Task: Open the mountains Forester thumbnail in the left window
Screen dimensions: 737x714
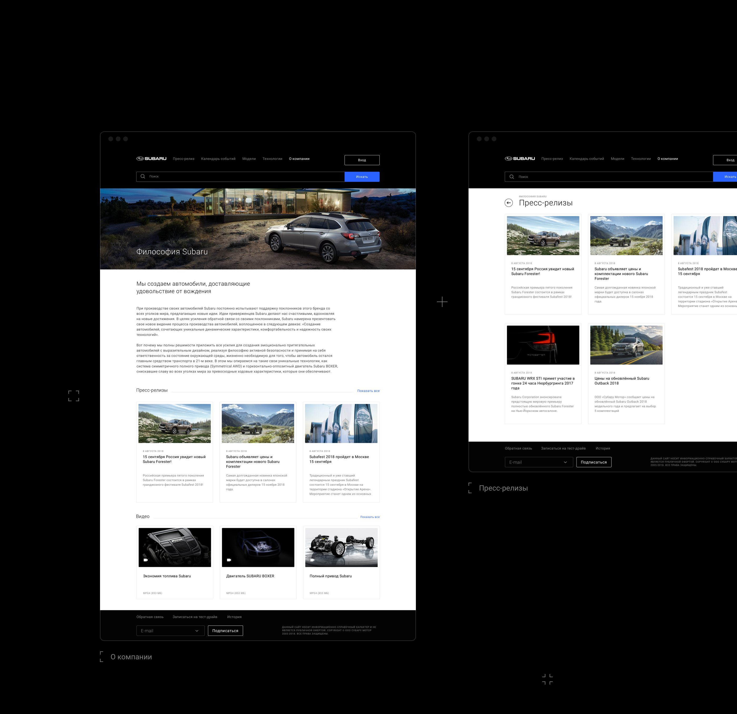Action: 258,424
